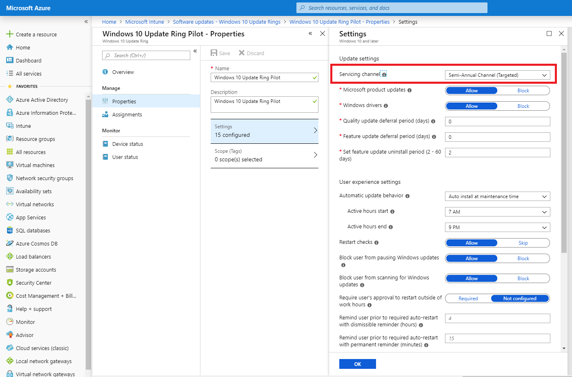
Task: Set Windows drivers to Block
Action: click(x=523, y=106)
